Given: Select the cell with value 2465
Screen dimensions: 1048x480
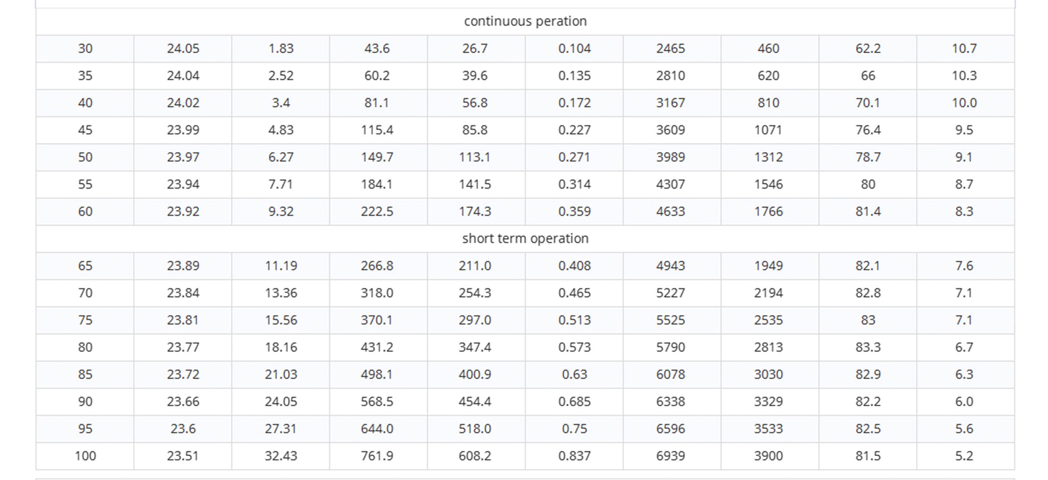Looking at the screenshot, I should [671, 49].
